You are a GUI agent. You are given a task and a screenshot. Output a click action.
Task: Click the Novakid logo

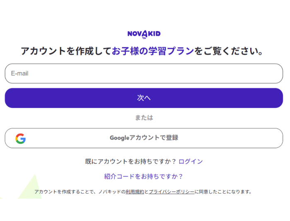pos(144,34)
